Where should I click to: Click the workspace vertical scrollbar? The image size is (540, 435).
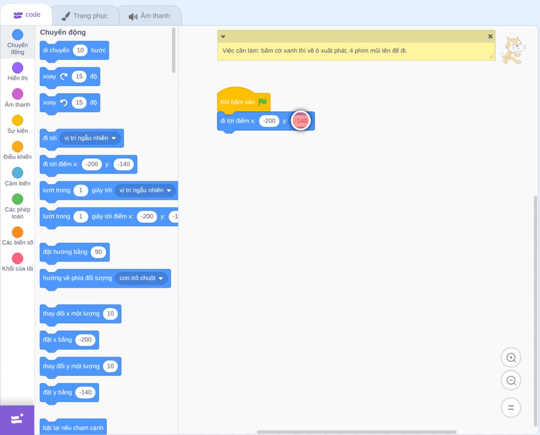pos(535,311)
